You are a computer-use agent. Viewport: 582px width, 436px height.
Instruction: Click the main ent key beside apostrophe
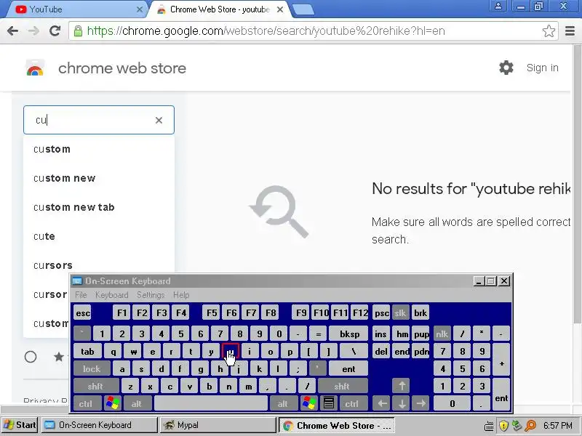click(348, 368)
